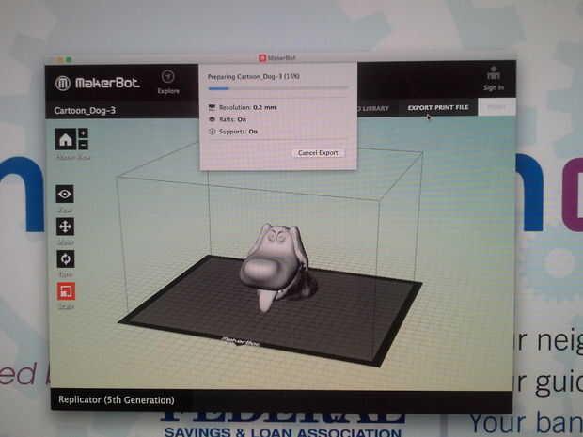Click the greyed Print button
This screenshot has height=437, width=583.
496,107
